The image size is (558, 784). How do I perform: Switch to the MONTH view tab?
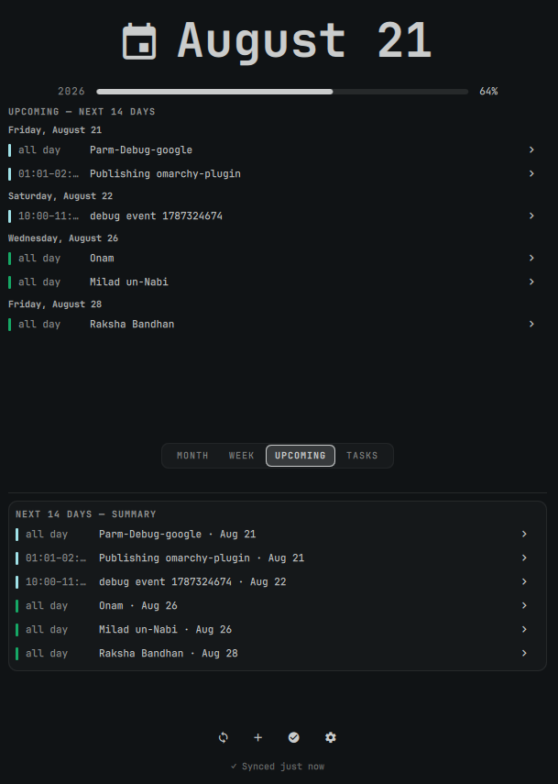tap(192, 456)
